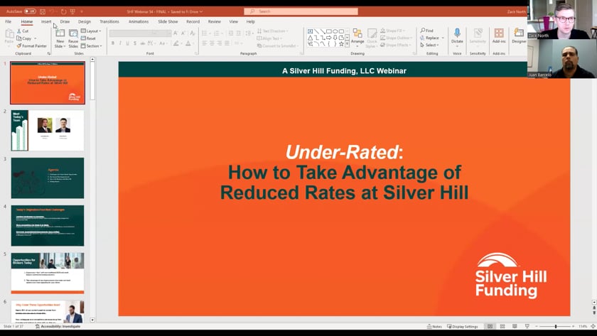Select slide 1 thumbnail Under-Rated title

(48, 82)
